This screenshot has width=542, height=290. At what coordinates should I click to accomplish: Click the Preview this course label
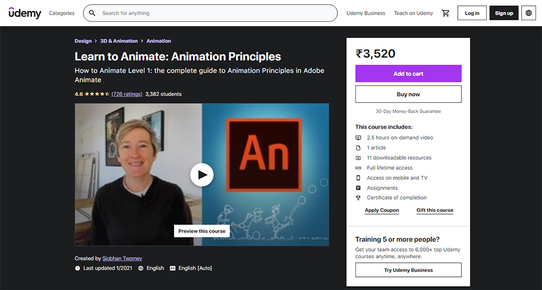click(x=202, y=231)
